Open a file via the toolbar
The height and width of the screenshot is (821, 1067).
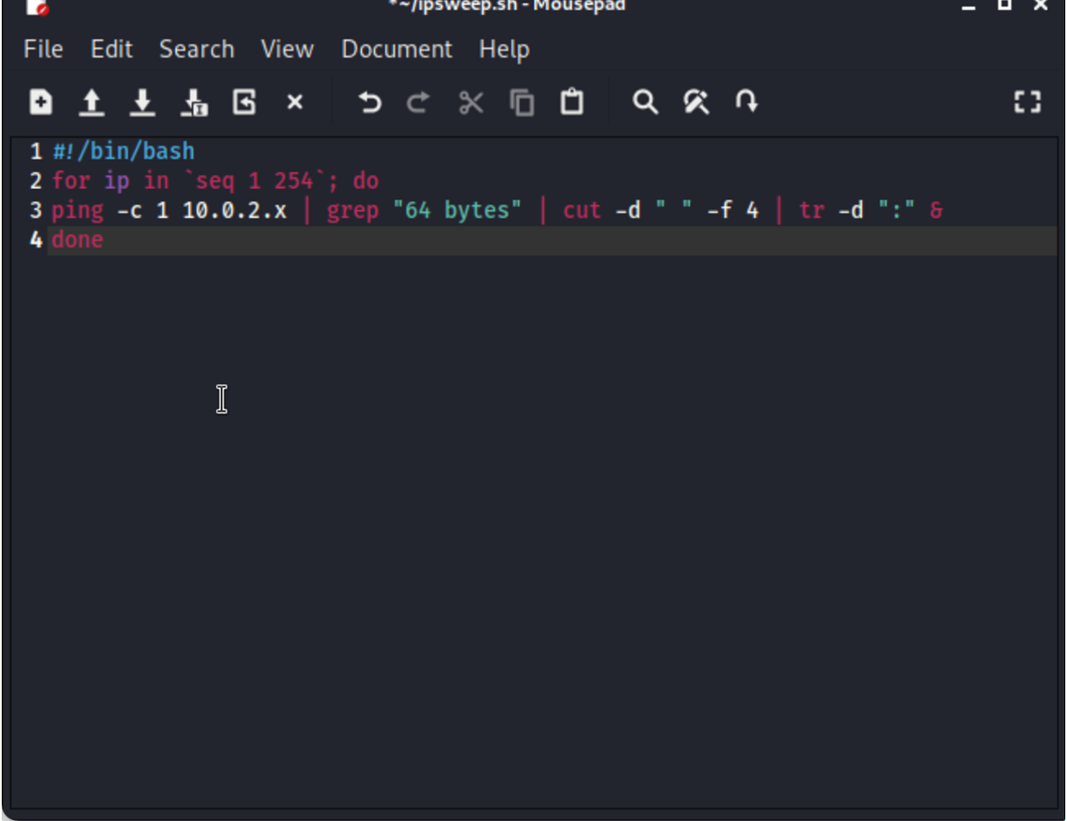tap(92, 102)
